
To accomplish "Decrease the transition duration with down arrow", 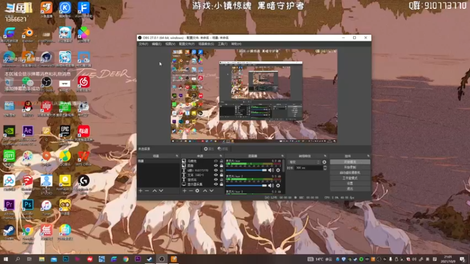I will pyautogui.click(x=325, y=170).
